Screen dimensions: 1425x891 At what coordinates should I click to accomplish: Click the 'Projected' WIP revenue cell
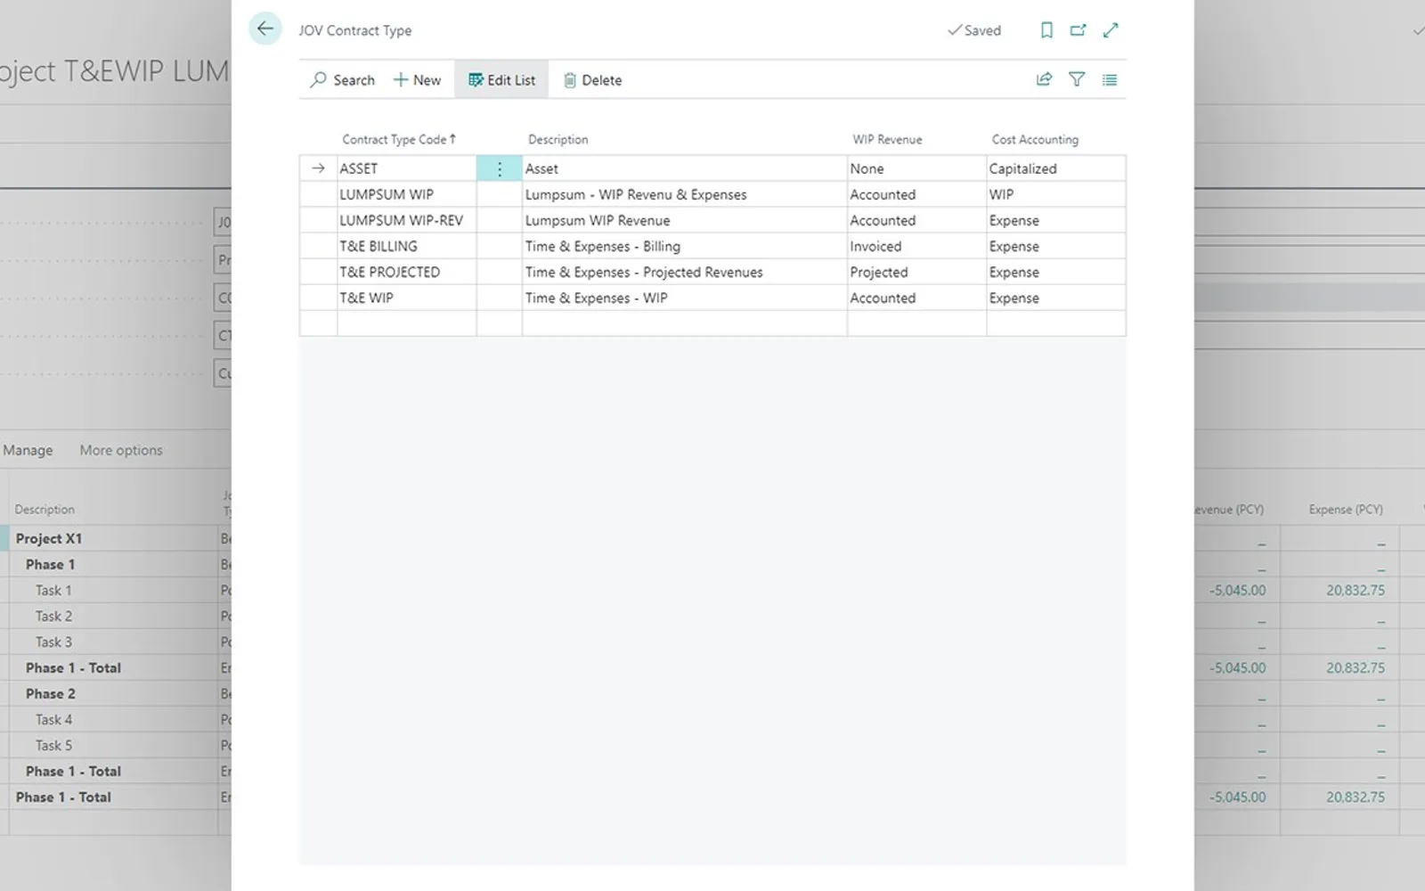[x=916, y=272]
